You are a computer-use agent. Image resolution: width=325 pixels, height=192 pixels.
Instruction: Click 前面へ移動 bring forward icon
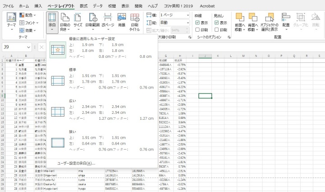pyautogui.click(x=240, y=18)
